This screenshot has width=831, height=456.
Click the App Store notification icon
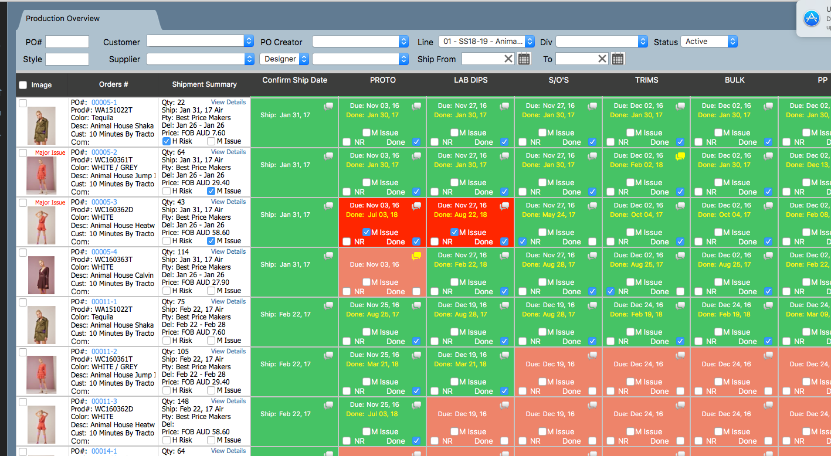click(x=812, y=18)
